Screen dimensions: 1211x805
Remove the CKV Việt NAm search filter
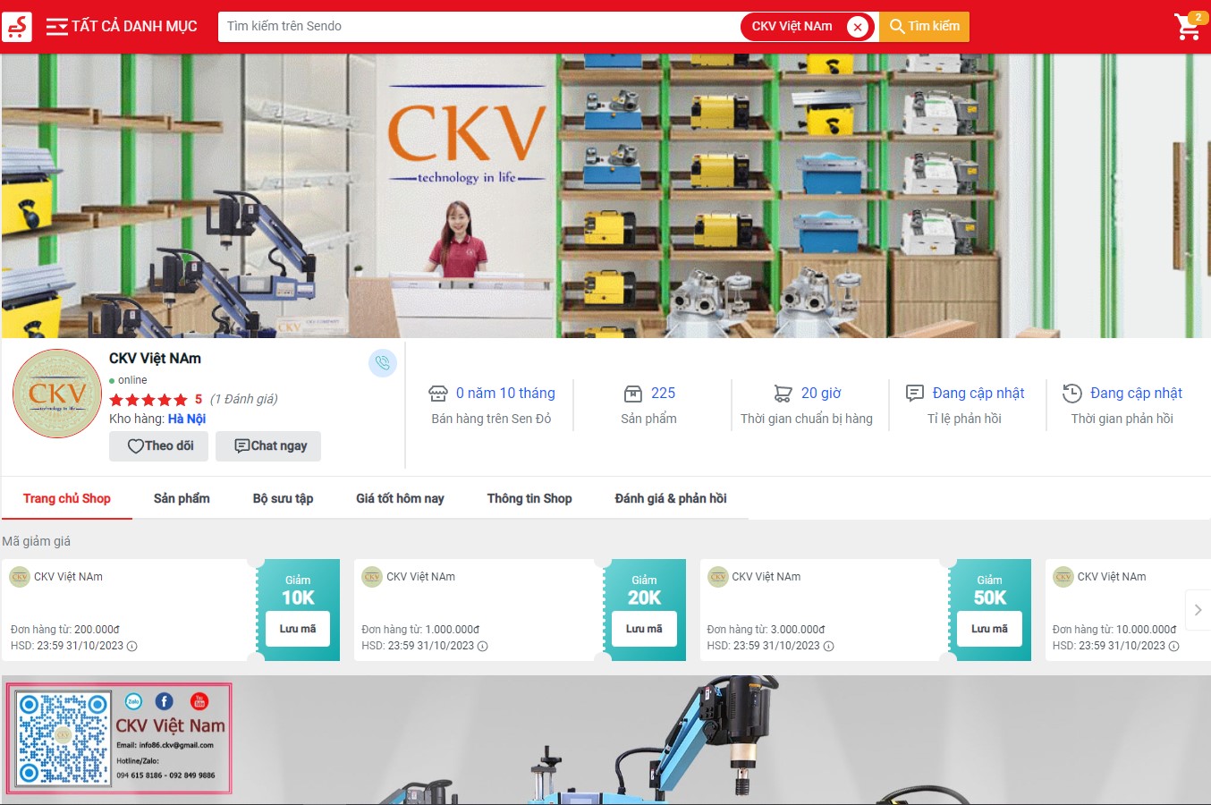(x=857, y=27)
